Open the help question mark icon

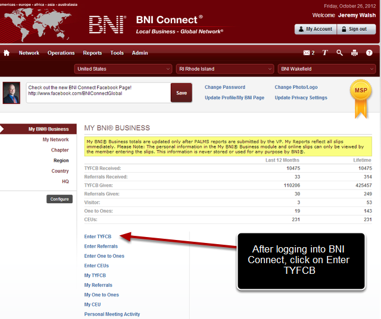pyautogui.click(x=369, y=53)
